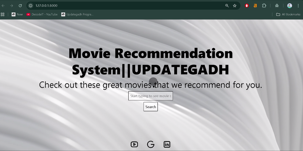The width and height of the screenshot is (303, 151).
Task: Click the Movie Recommendation System heading
Action: click(x=151, y=61)
